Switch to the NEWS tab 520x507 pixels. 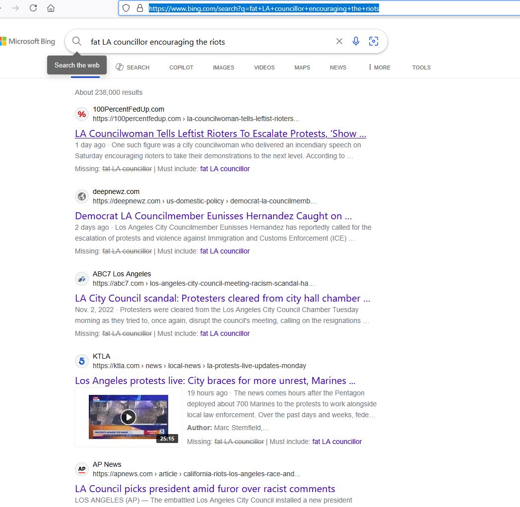[x=338, y=67]
